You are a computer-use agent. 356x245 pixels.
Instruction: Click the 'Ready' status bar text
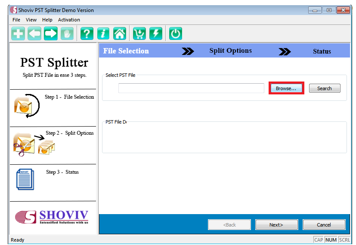click(18, 240)
